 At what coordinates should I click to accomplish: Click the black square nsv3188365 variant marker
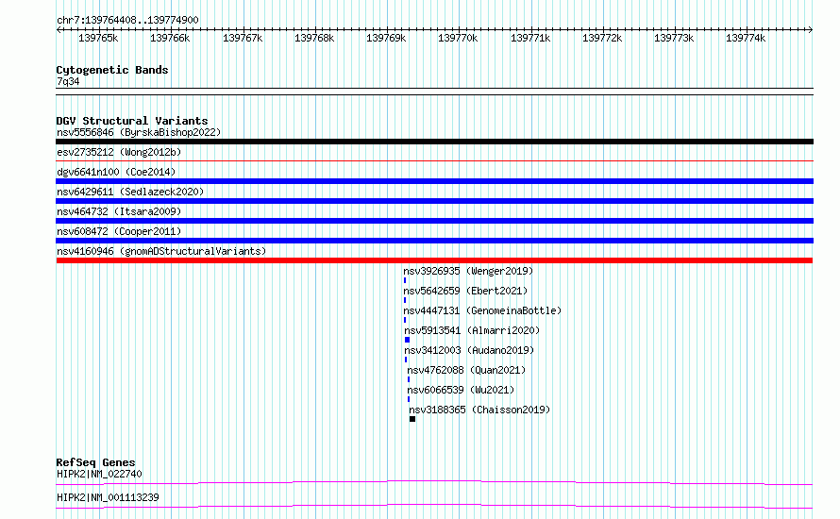click(x=412, y=419)
